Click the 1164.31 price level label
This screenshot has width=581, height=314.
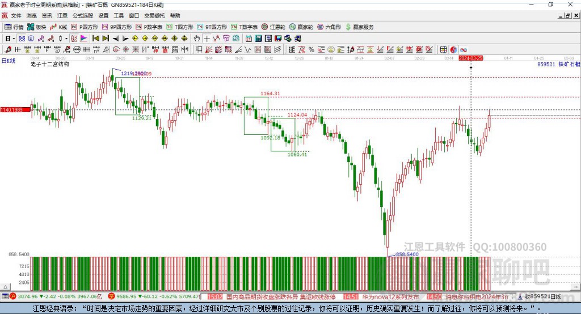[270, 94]
